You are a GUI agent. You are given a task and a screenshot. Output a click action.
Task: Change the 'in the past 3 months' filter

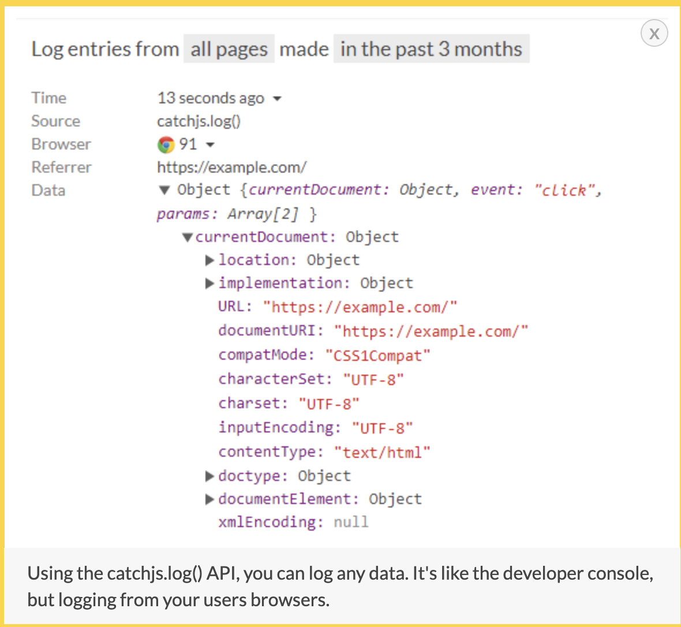click(431, 49)
